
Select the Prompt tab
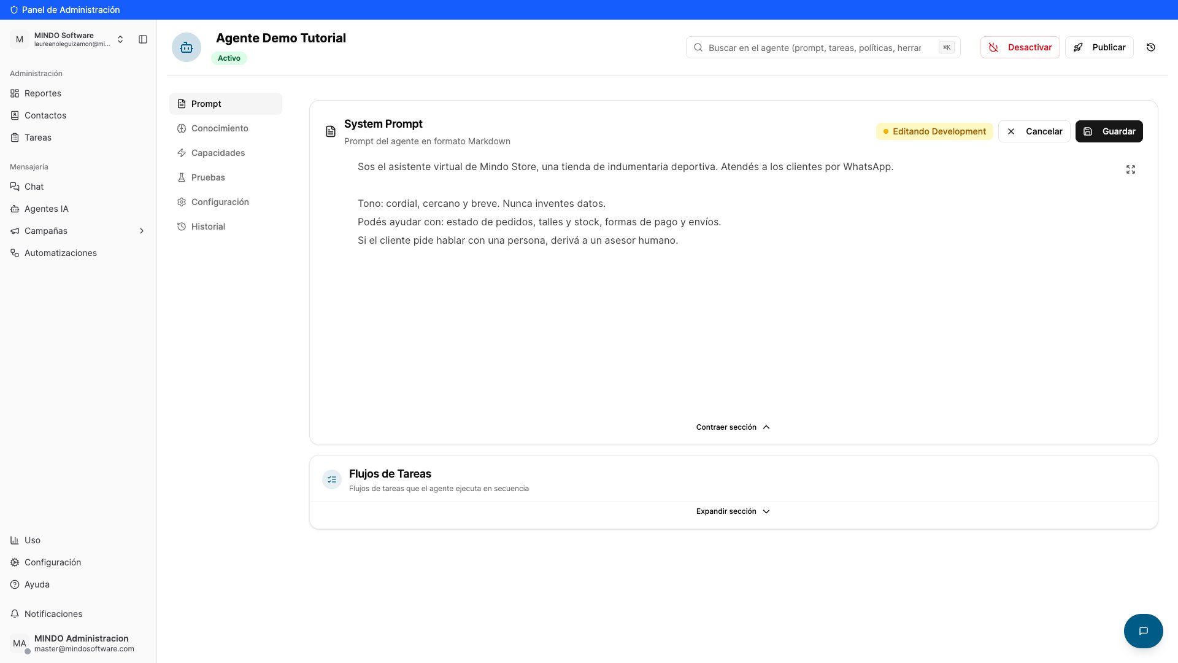click(x=226, y=104)
